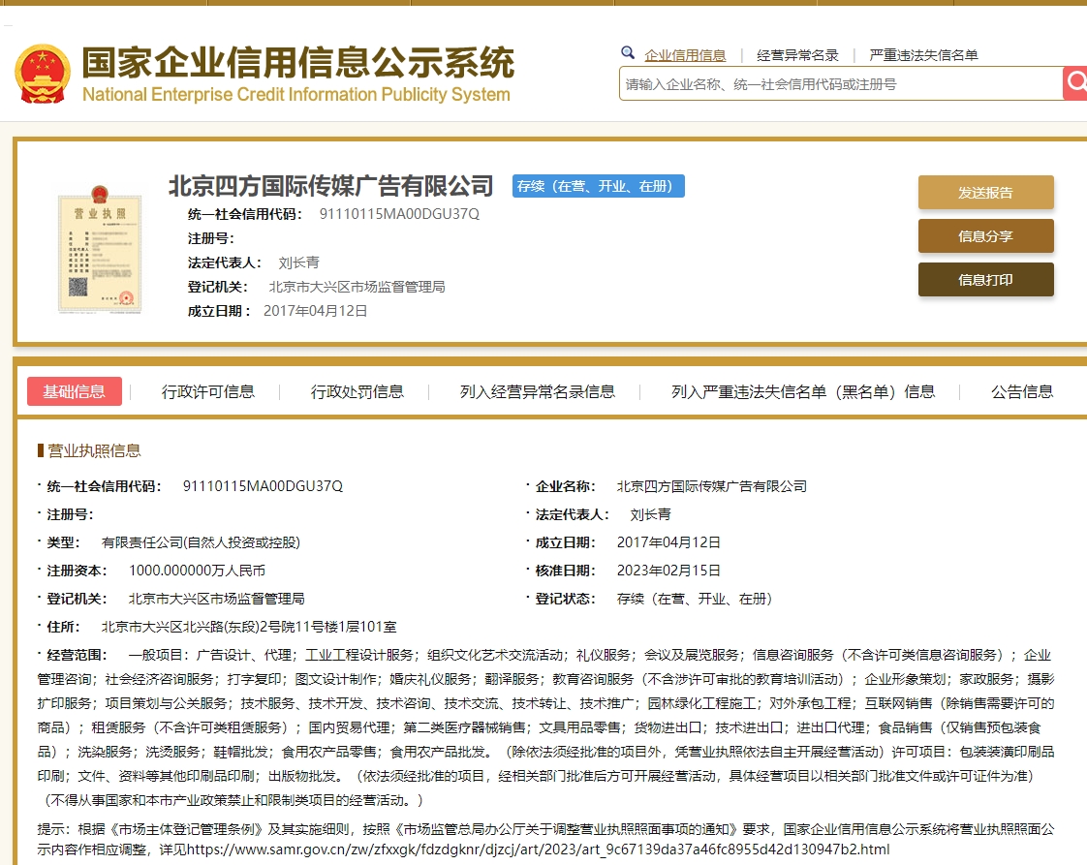Viewport: 1087px width, 865px height.
Task: Click the approval date 2023年02月15日
Action: pos(669,571)
